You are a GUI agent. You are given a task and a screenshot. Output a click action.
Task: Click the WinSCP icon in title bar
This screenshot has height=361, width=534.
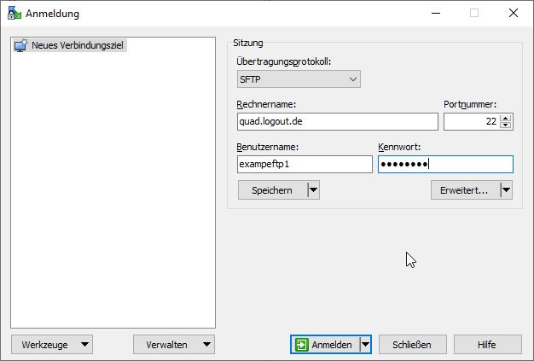14,13
